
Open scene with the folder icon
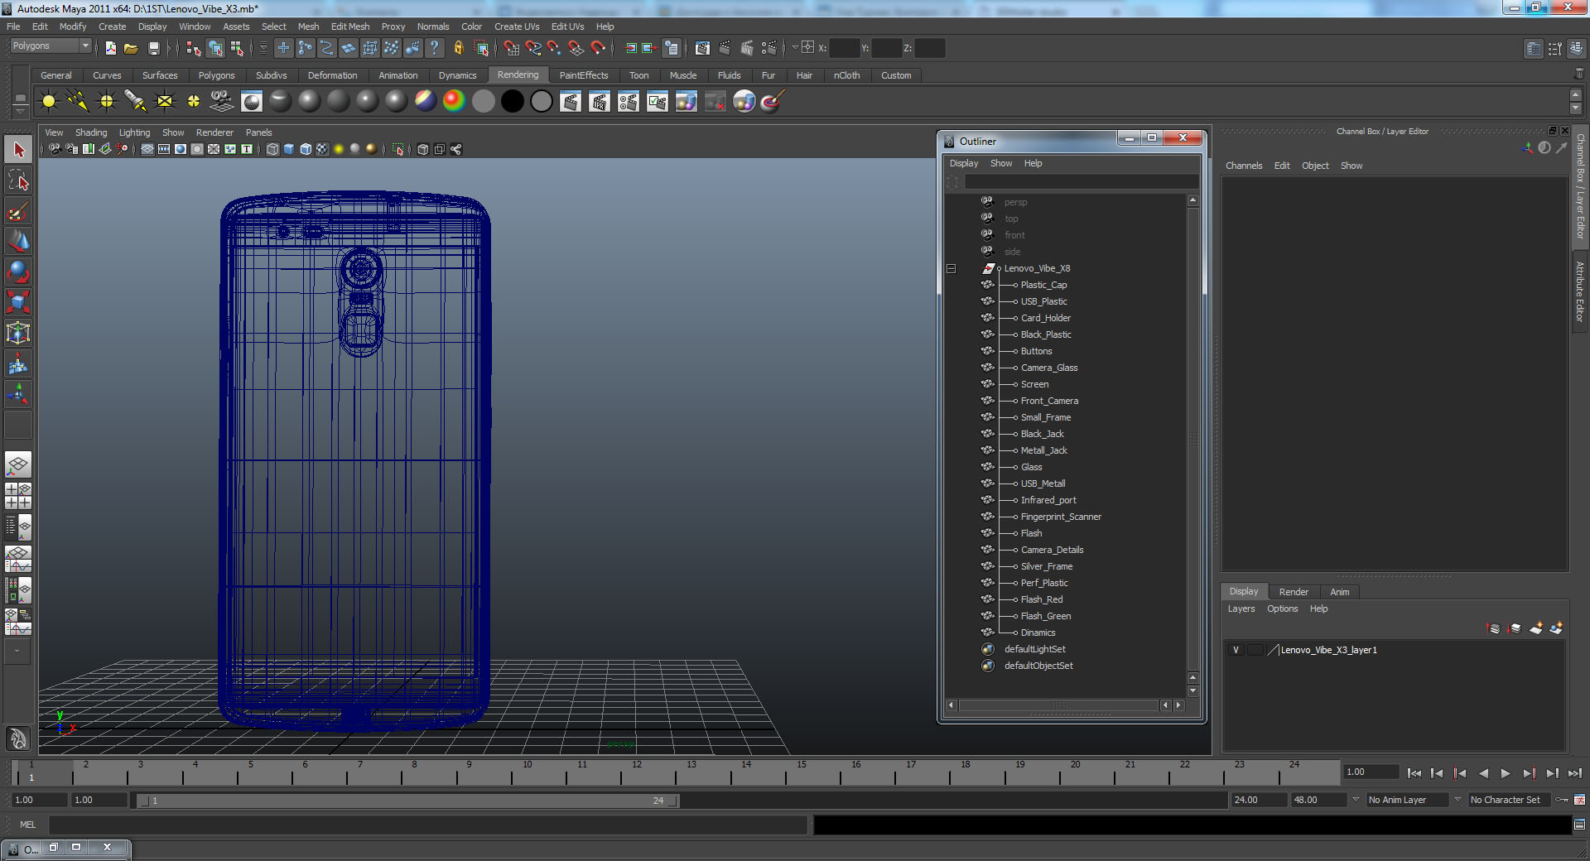(131, 48)
